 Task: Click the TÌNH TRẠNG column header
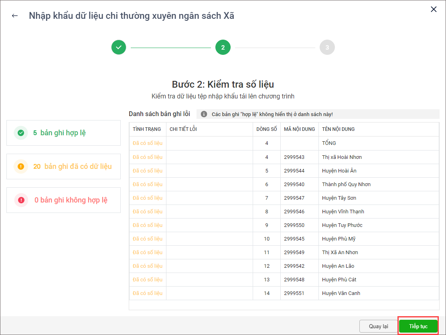147,129
